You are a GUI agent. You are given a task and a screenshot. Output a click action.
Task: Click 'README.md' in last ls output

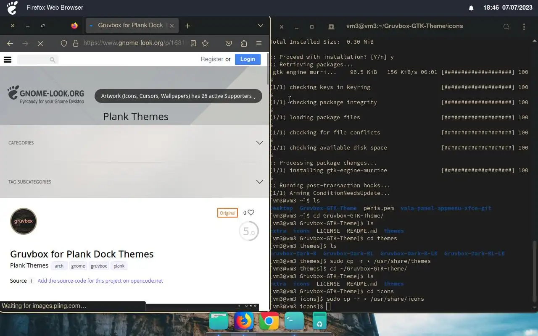tap(361, 284)
